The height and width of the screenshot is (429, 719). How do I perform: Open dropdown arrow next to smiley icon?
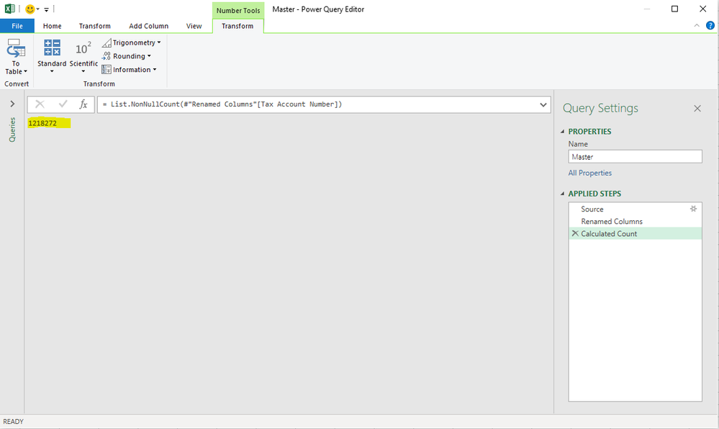(x=37, y=9)
